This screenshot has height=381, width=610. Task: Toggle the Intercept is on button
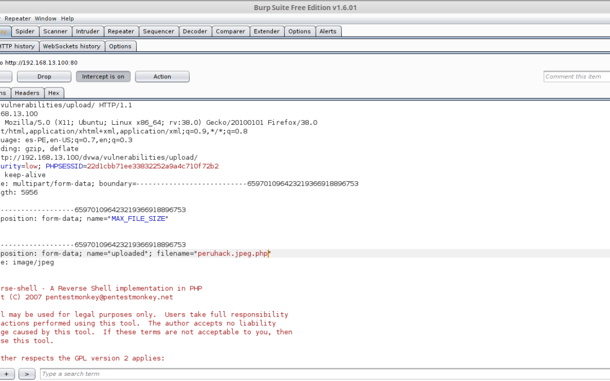tap(103, 77)
